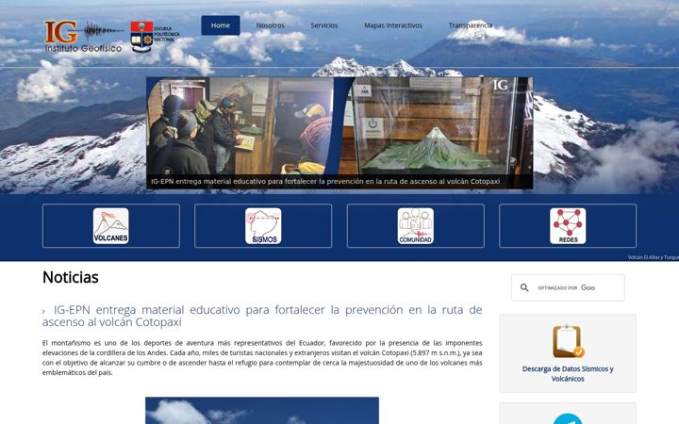Open the Sismos map icon
The image size is (679, 424).
pyautogui.click(x=263, y=226)
